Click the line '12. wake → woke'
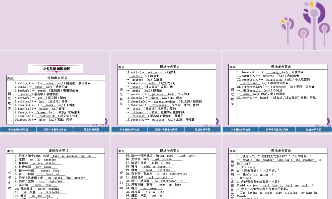The height and width of the screenshot is (199, 332). (x=150, y=83)
